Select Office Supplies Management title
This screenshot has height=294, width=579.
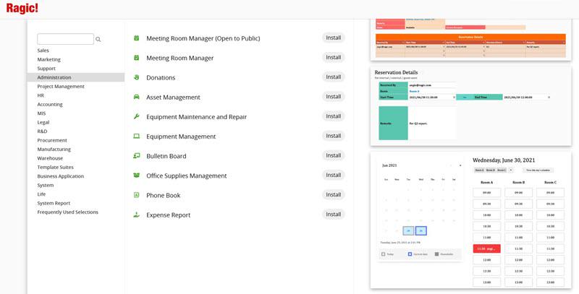pyautogui.click(x=187, y=176)
